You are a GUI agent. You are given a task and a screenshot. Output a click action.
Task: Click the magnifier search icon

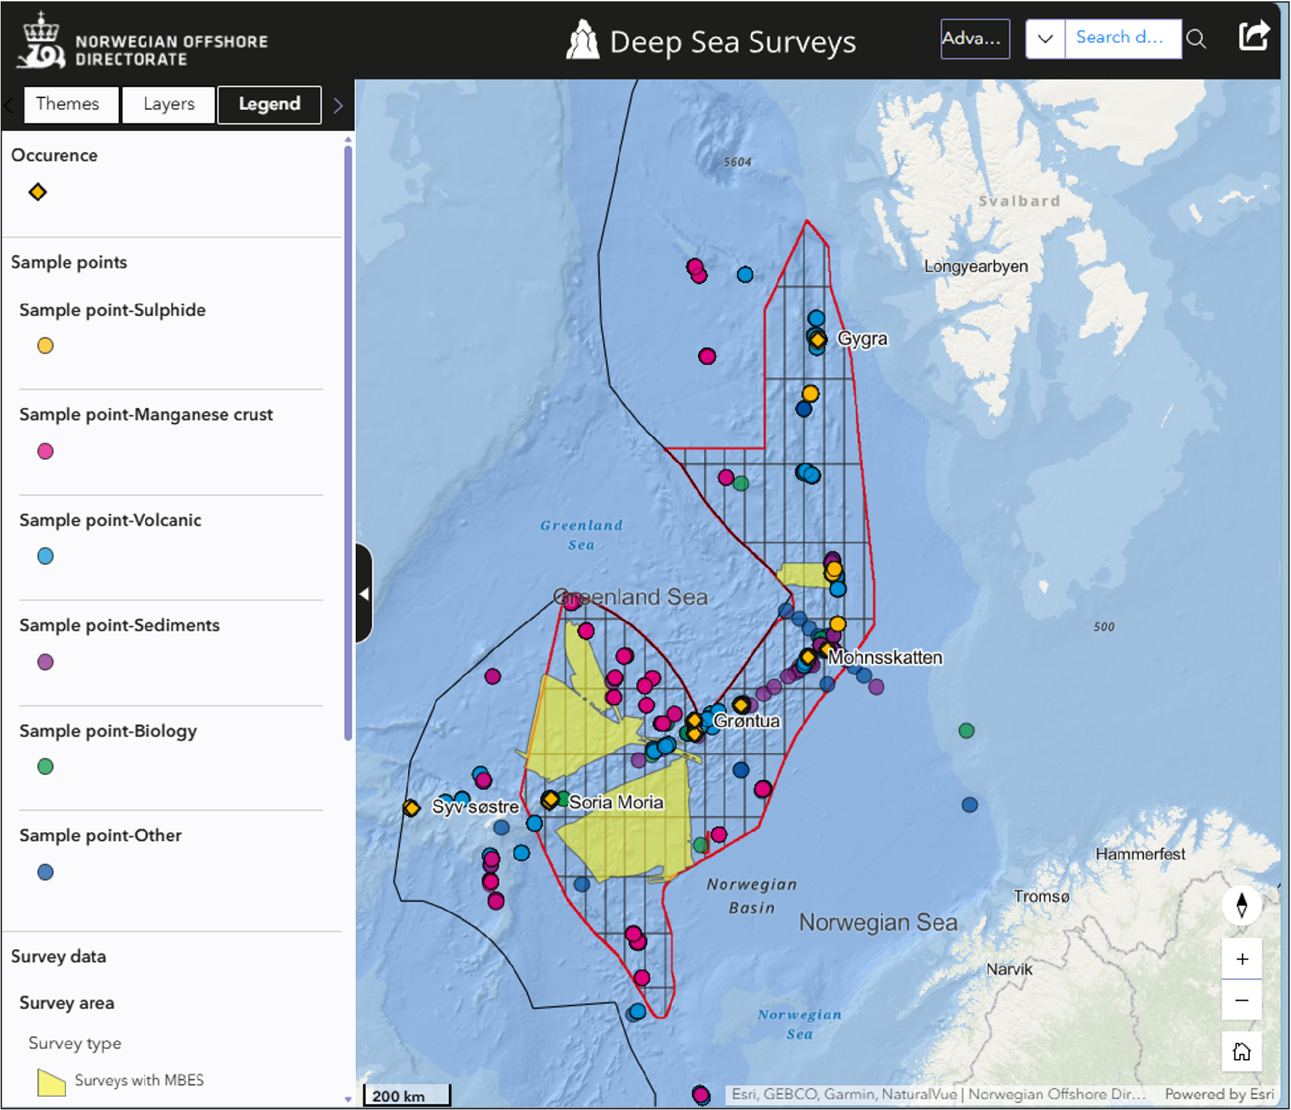coord(1196,39)
